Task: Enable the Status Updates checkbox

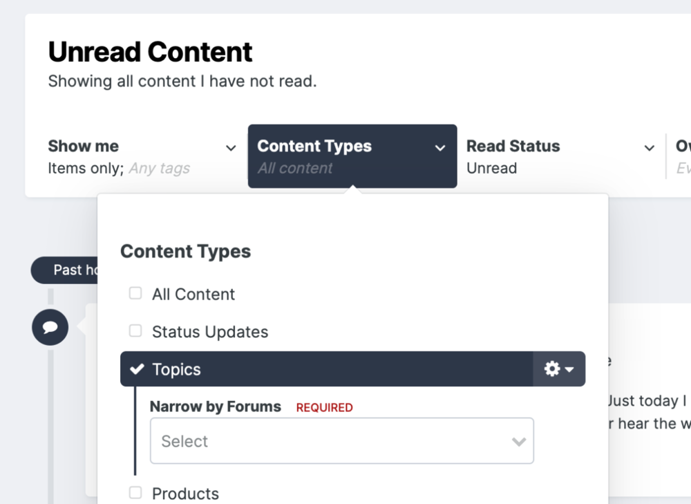Action: [x=135, y=331]
